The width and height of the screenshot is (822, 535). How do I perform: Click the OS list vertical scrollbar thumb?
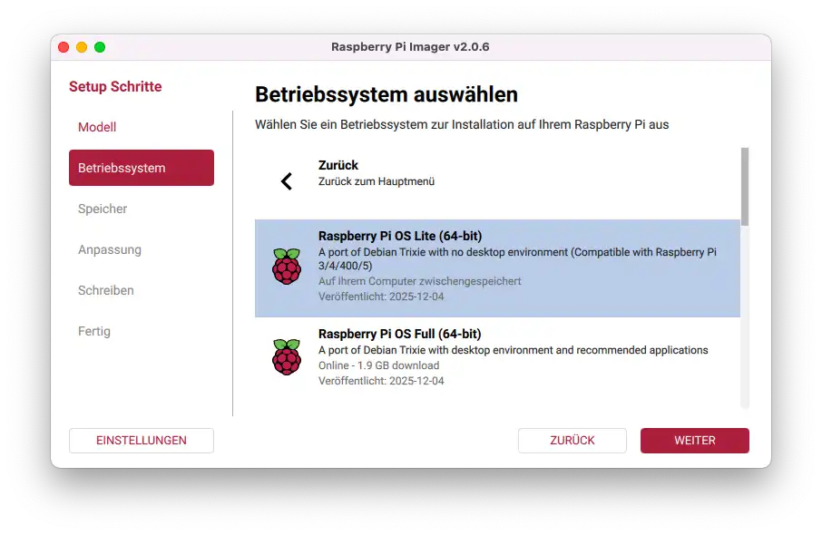tap(745, 187)
